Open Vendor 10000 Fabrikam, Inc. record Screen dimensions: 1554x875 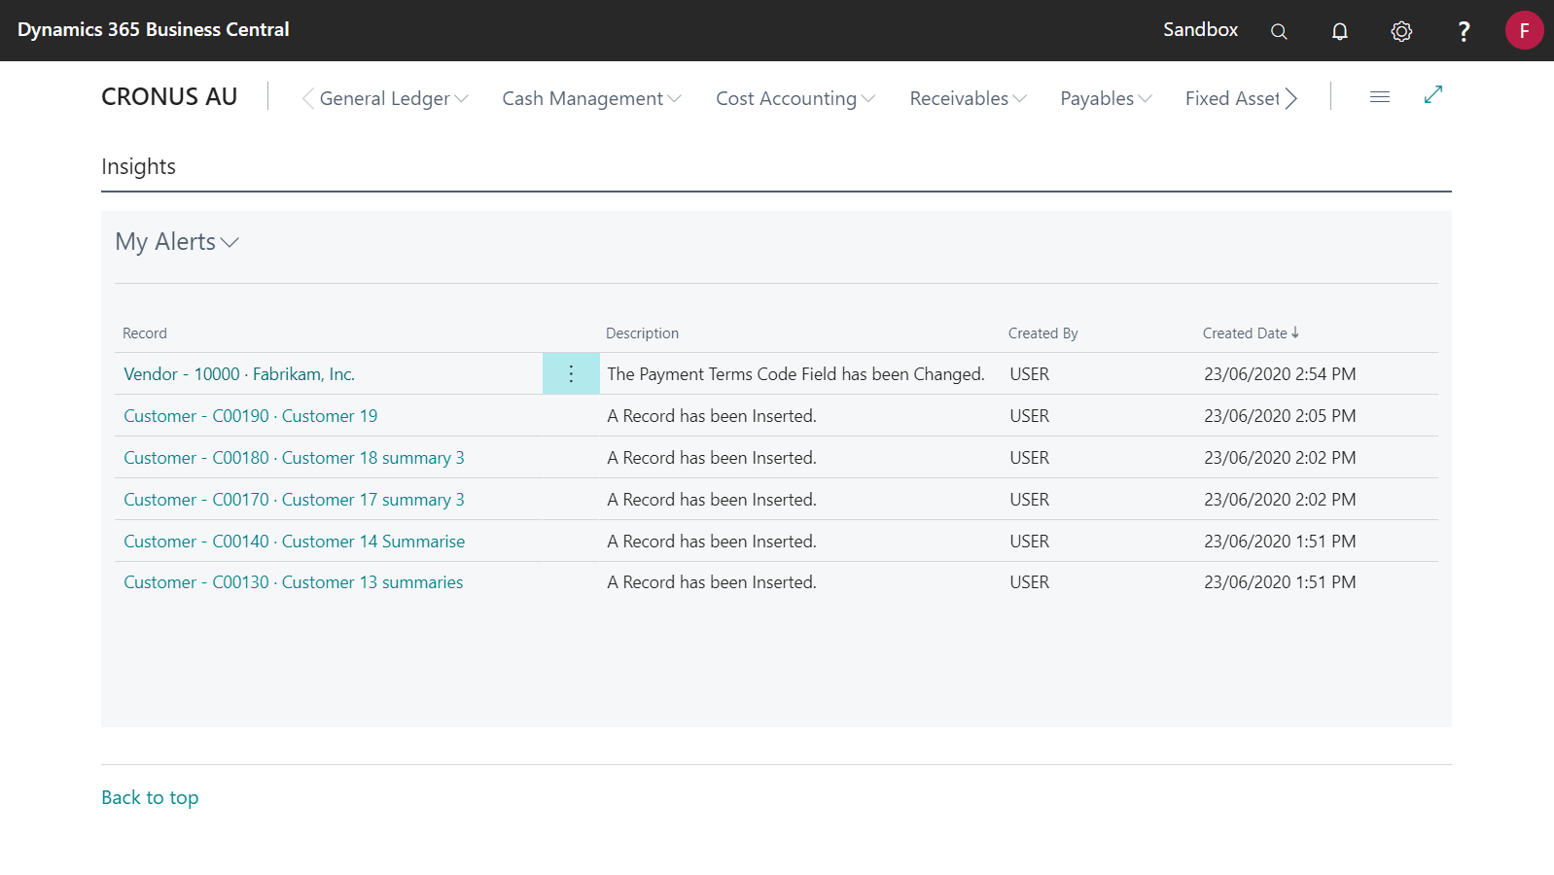tap(239, 373)
